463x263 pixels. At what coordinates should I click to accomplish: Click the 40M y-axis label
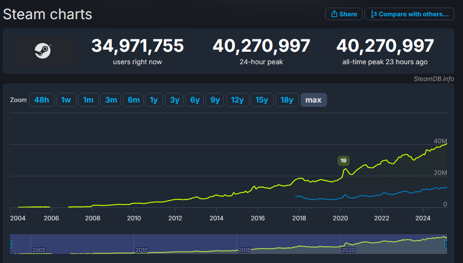pos(440,141)
